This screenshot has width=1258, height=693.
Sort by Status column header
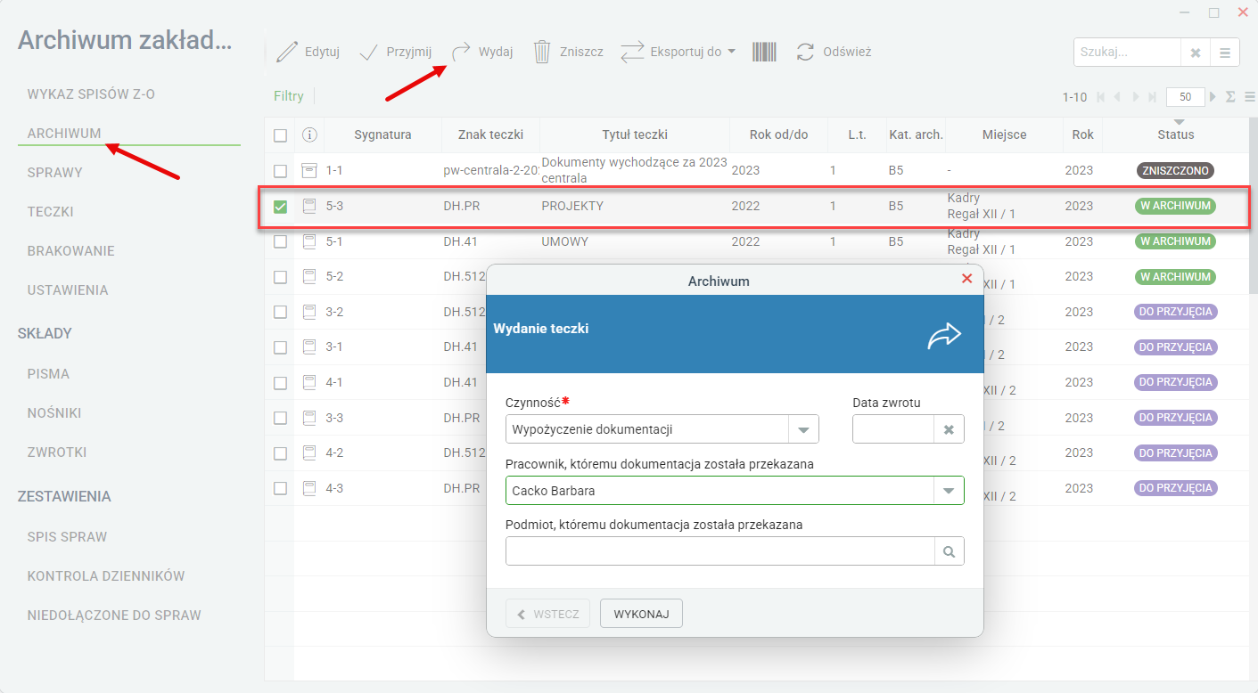click(1175, 135)
